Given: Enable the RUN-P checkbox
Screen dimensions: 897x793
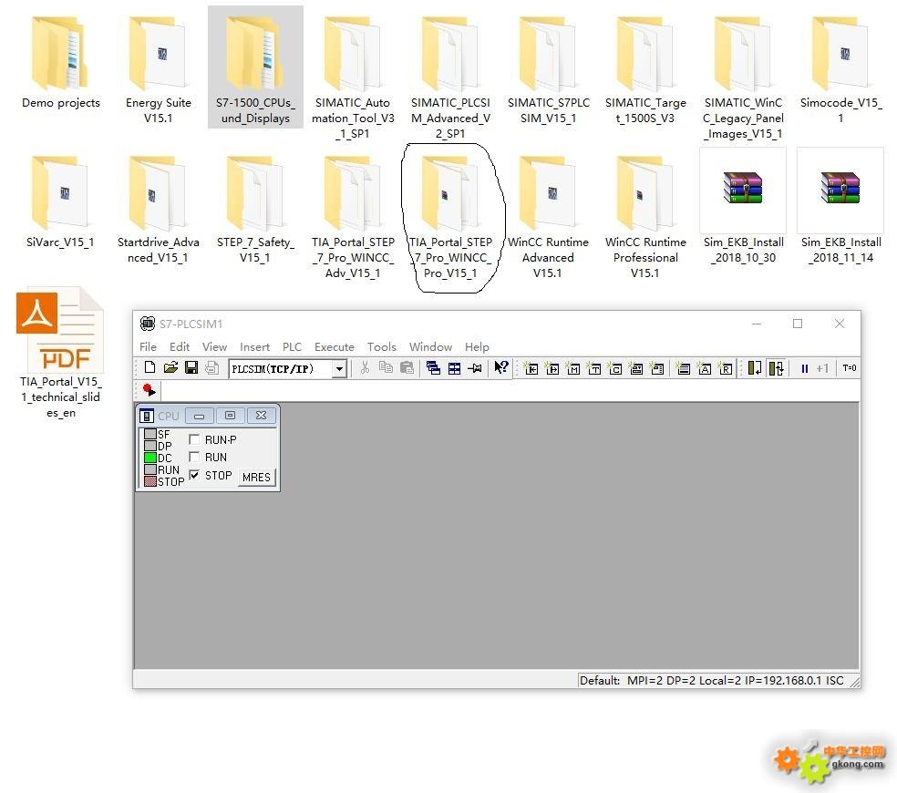Looking at the screenshot, I should (x=194, y=439).
